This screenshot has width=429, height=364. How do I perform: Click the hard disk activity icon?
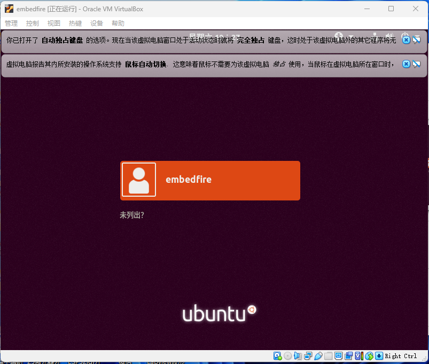[x=277, y=356]
